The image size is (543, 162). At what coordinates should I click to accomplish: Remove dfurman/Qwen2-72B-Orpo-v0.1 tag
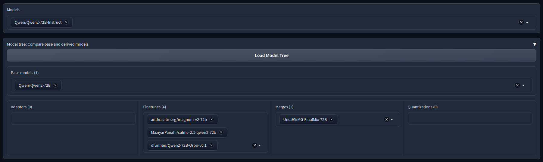point(211,145)
